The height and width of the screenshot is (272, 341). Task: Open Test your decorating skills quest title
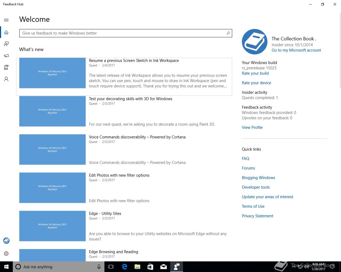[131, 99]
